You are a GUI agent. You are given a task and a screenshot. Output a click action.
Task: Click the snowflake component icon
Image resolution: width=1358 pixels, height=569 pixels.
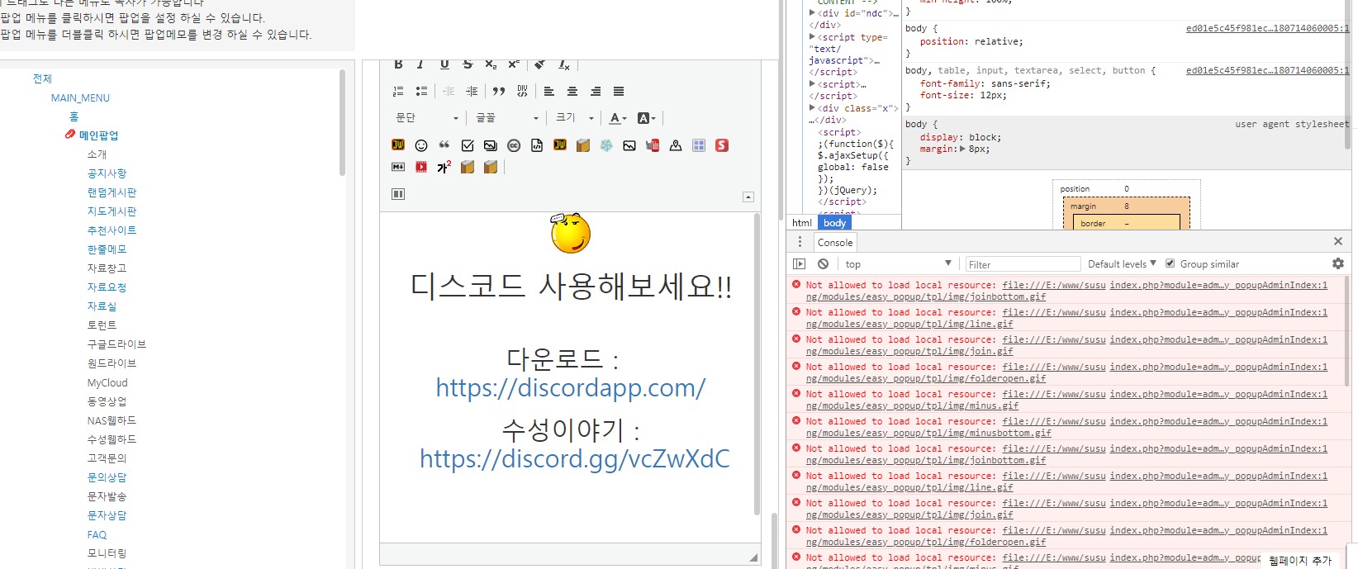tap(606, 145)
